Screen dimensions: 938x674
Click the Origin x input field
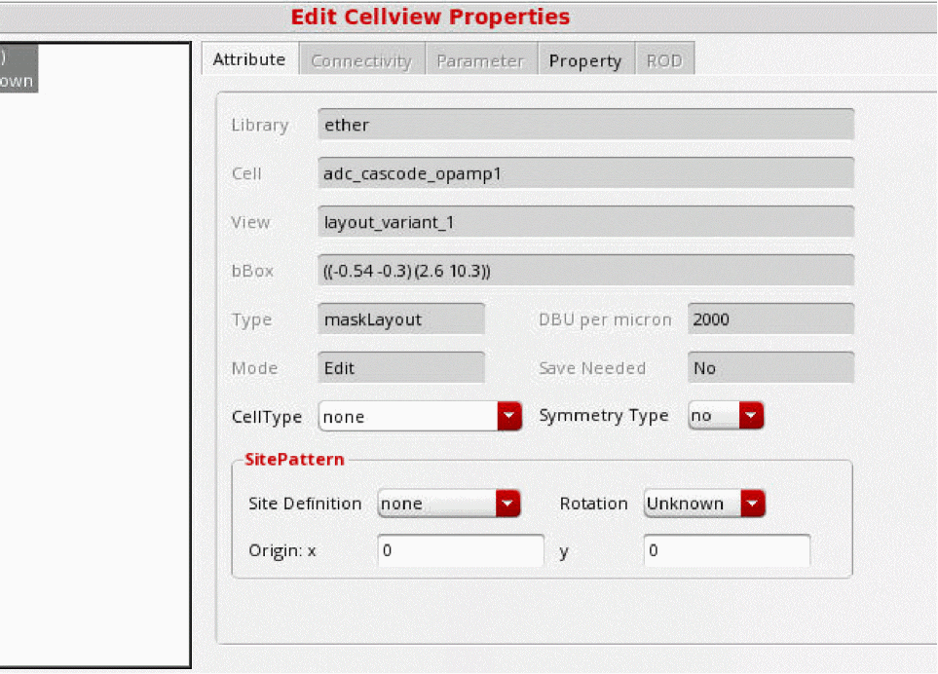pyautogui.click(x=460, y=550)
